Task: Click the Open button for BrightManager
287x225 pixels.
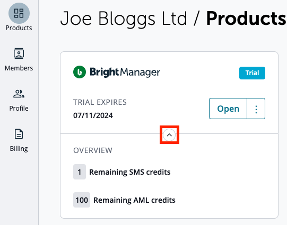Action: tap(228, 109)
